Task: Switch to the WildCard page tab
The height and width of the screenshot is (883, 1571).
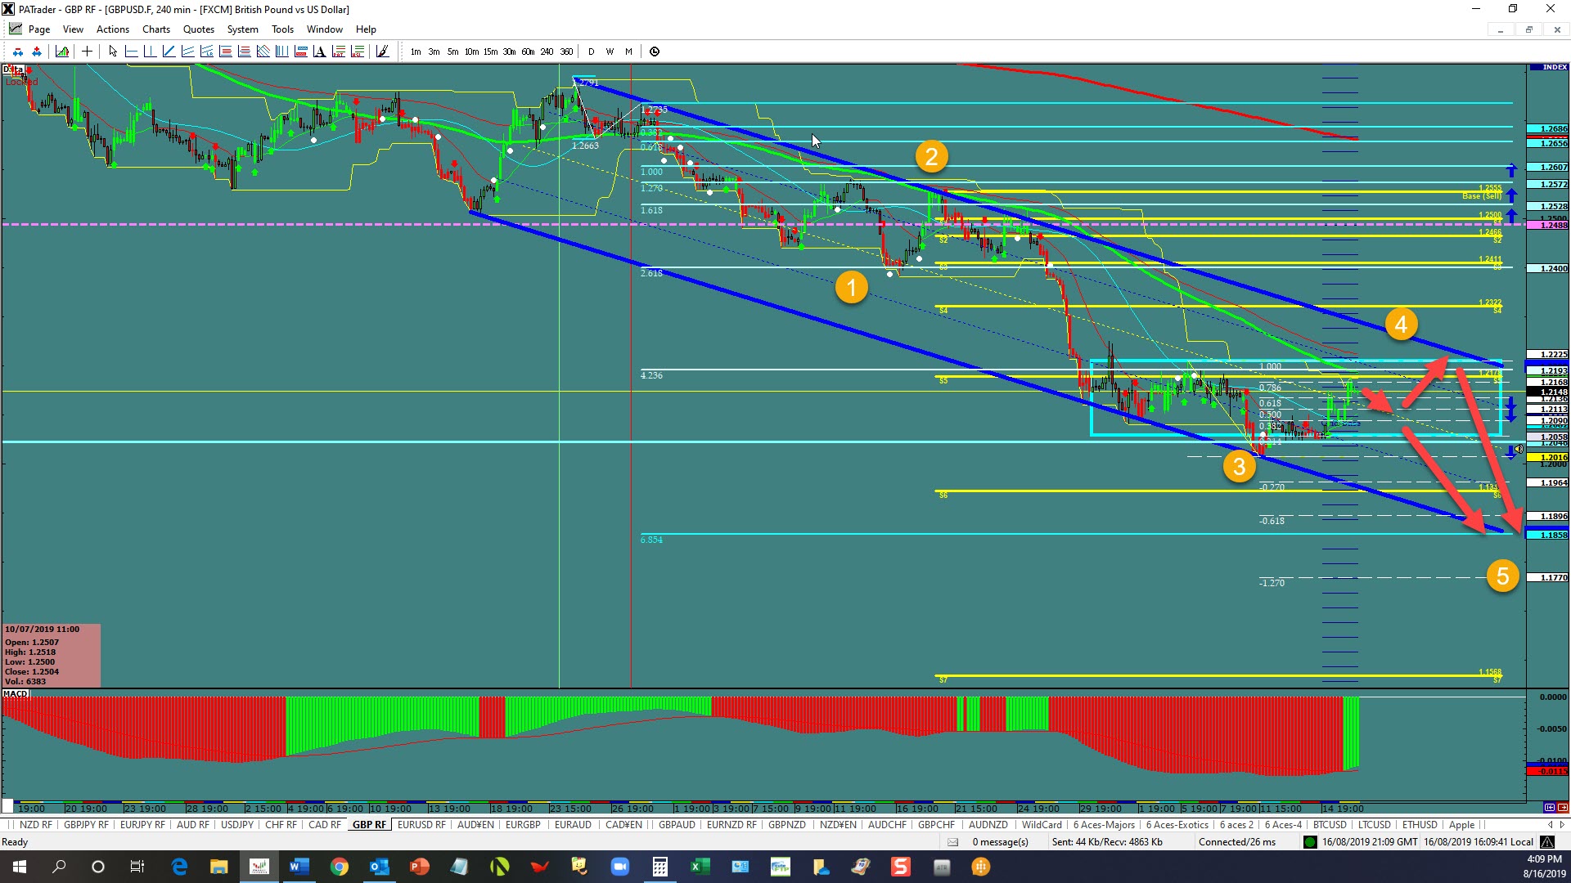Action: [x=1042, y=825]
